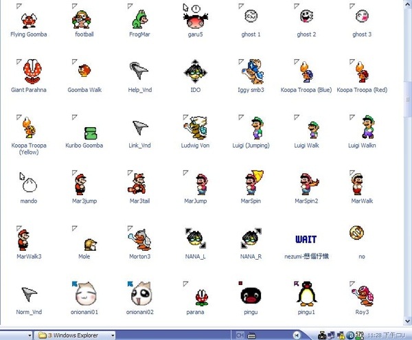Click the Mole cursor icon

91,245
